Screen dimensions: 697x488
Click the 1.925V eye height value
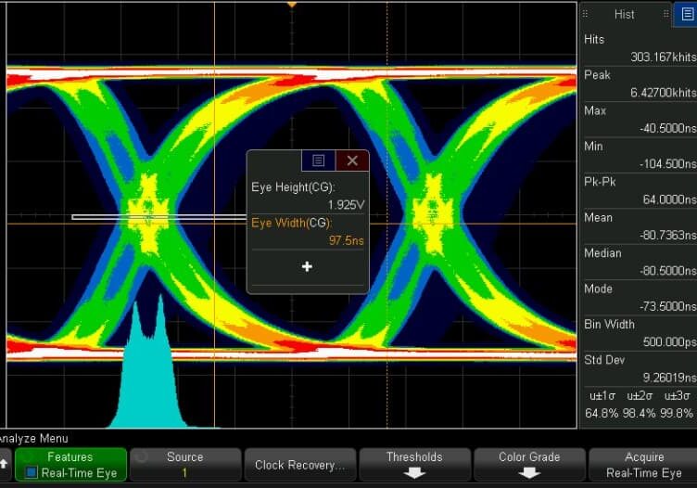pos(346,205)
